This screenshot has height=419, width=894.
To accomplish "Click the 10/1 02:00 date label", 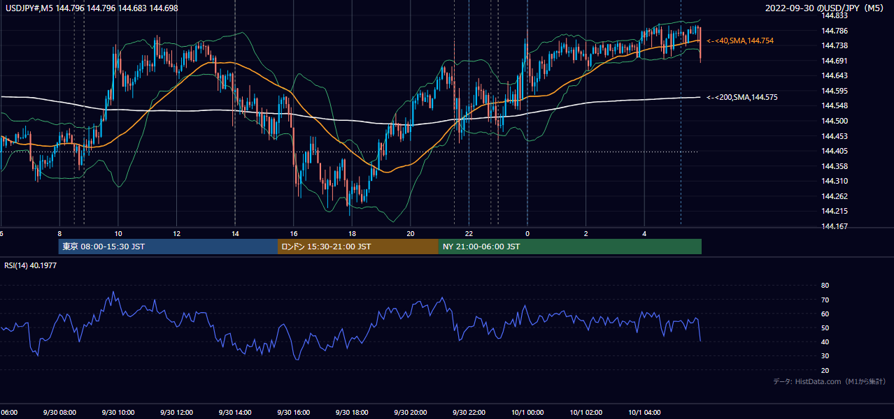I will (x=586, y=412).
